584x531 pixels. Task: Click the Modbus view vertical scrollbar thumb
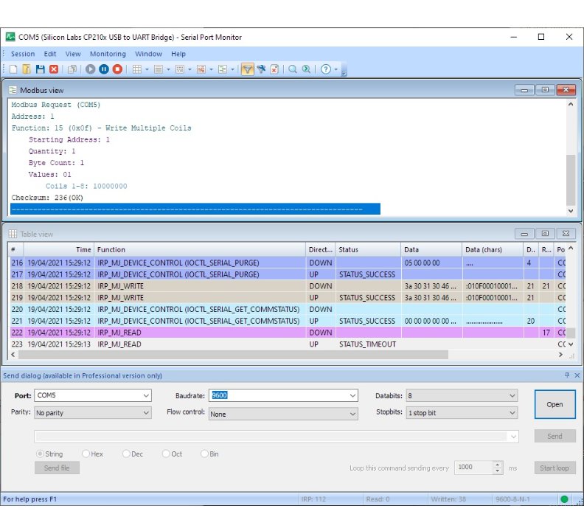pyautogui.click(x=571, y=180)
